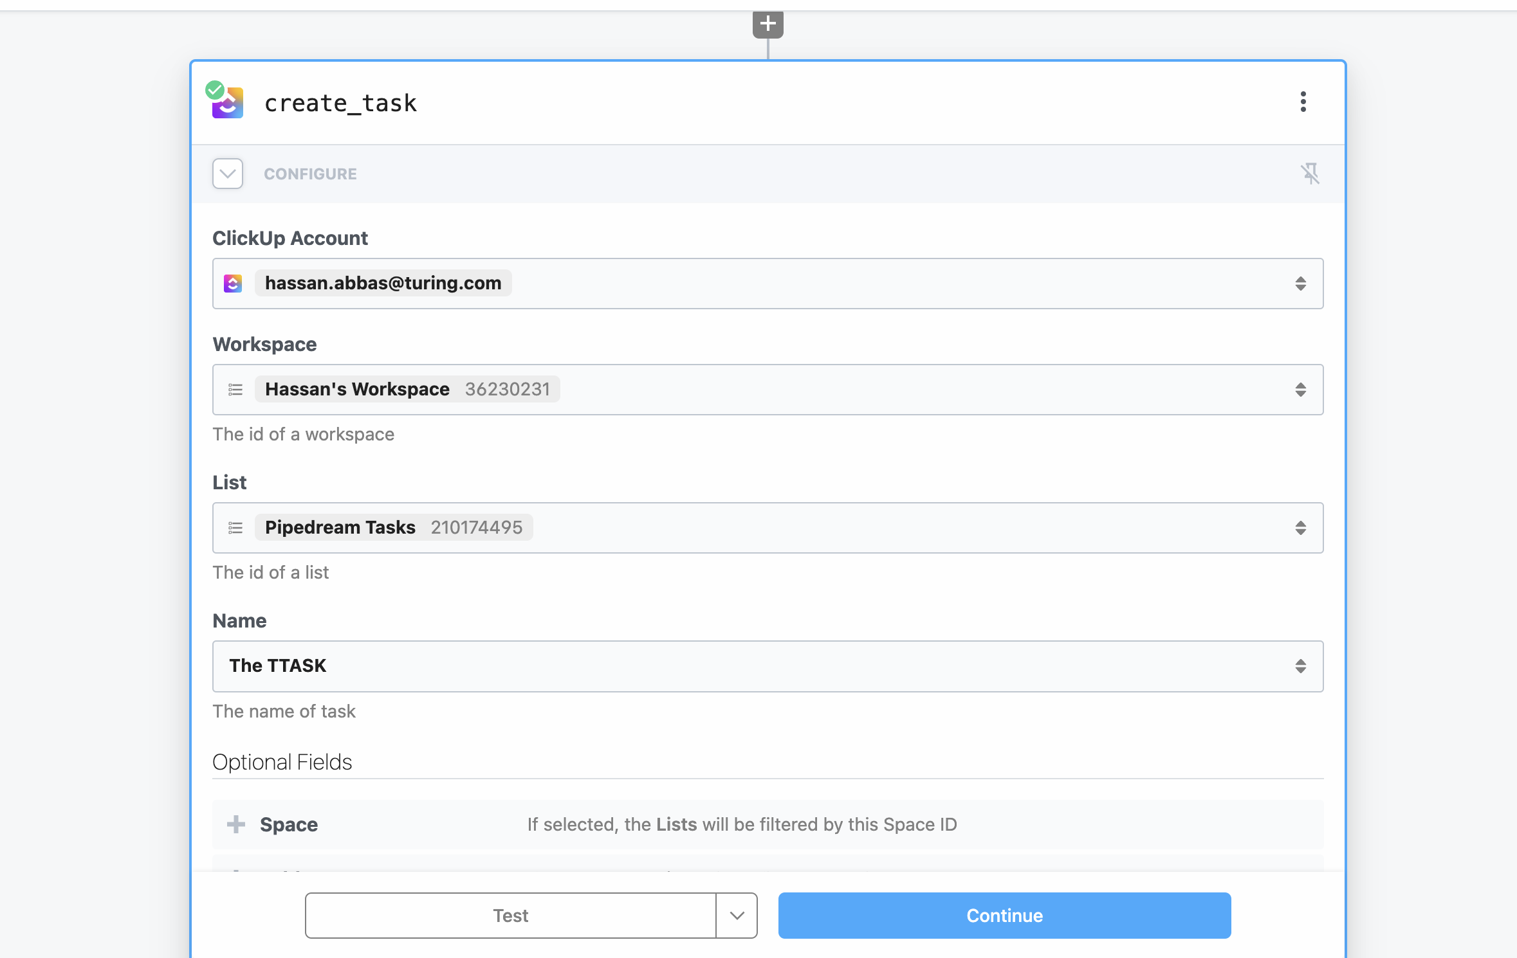Open the ClickUp Account selector dropdown
Viewport: 1517px width, 958px height.
pyautogui.click(x=1301, y=283)
